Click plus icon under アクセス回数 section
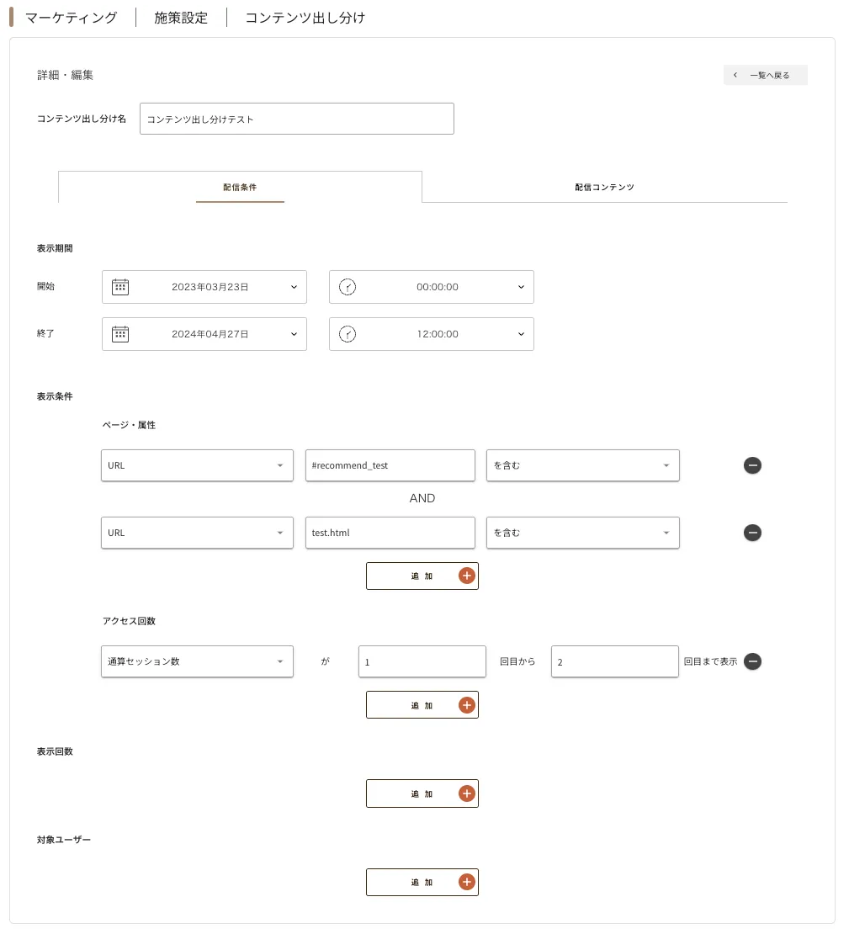 pos(466,705)
